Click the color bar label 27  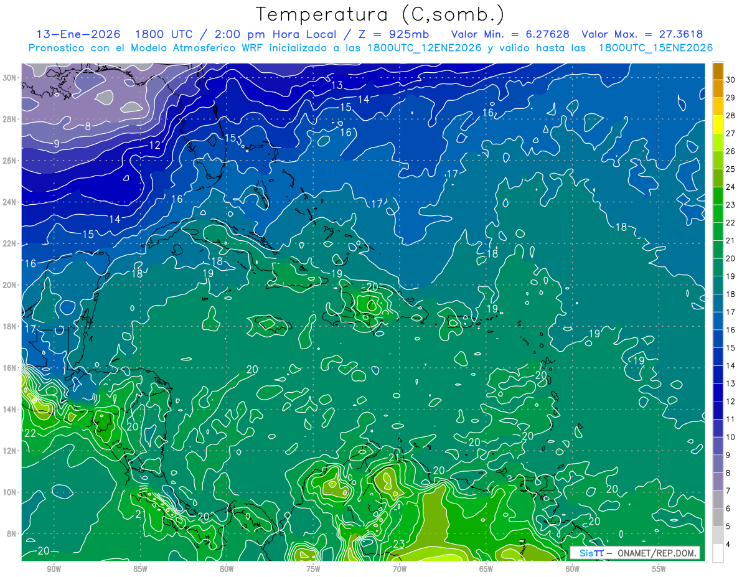(x=731, y=133)
